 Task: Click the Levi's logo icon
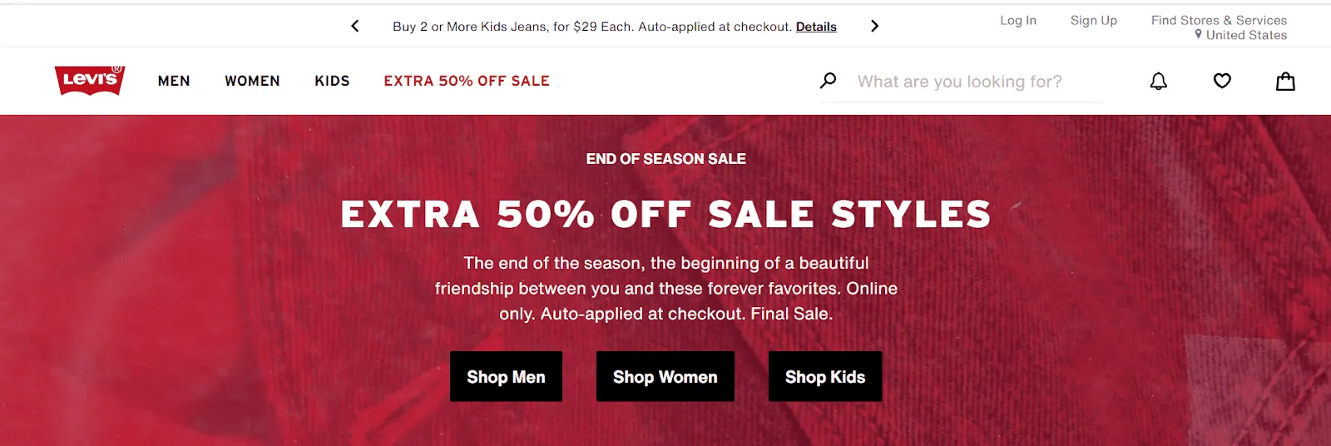click(90, 80)
